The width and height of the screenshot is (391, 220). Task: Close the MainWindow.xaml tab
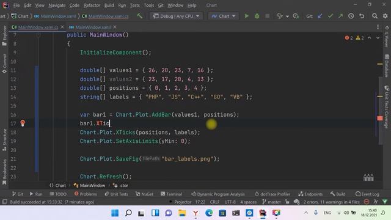tap(115, 27)
